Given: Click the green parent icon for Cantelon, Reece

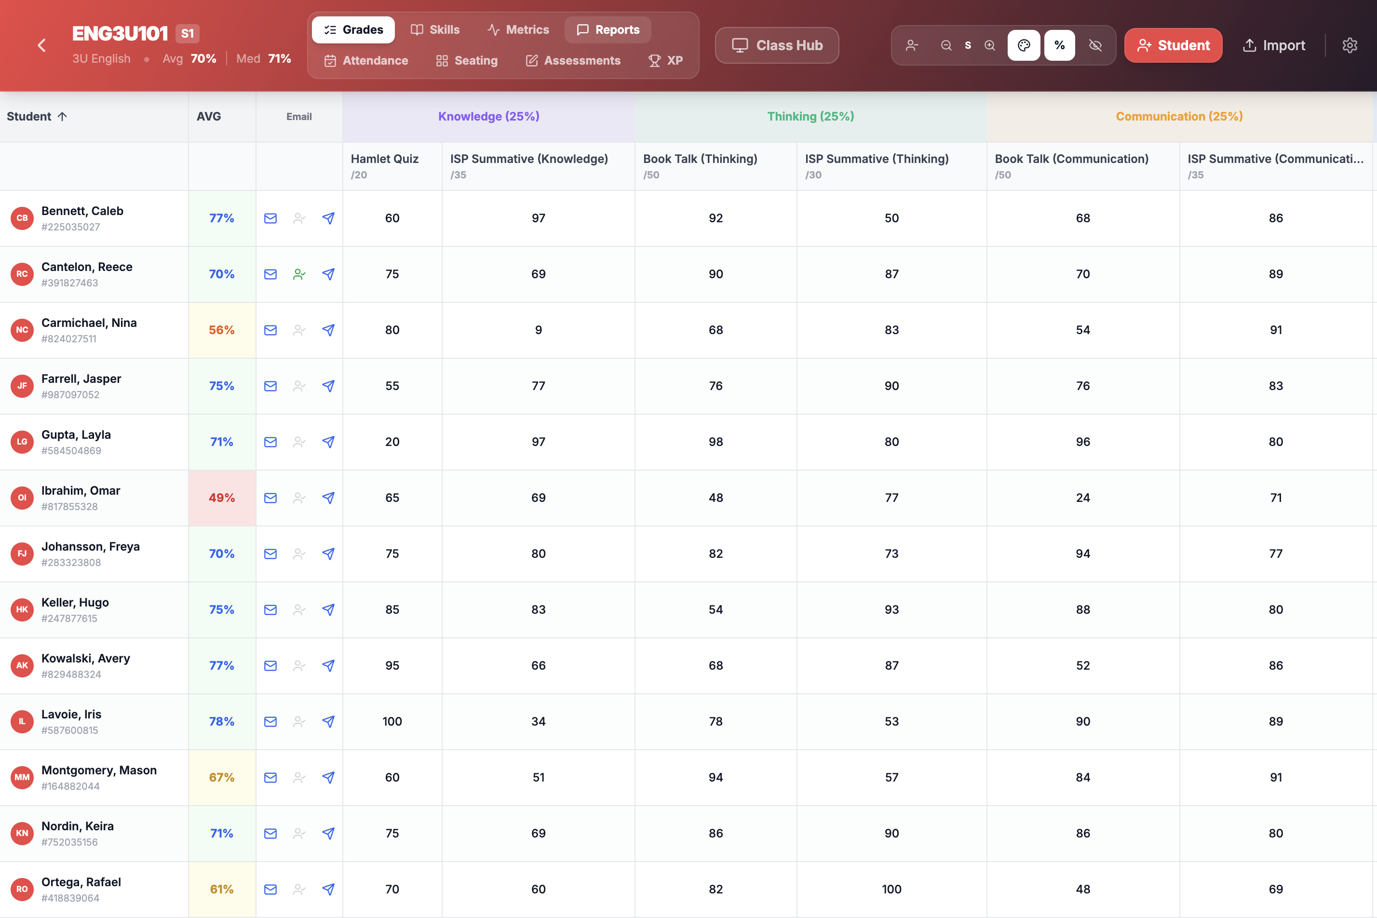Looking at the screenshot, I should [x=299, y=274].
